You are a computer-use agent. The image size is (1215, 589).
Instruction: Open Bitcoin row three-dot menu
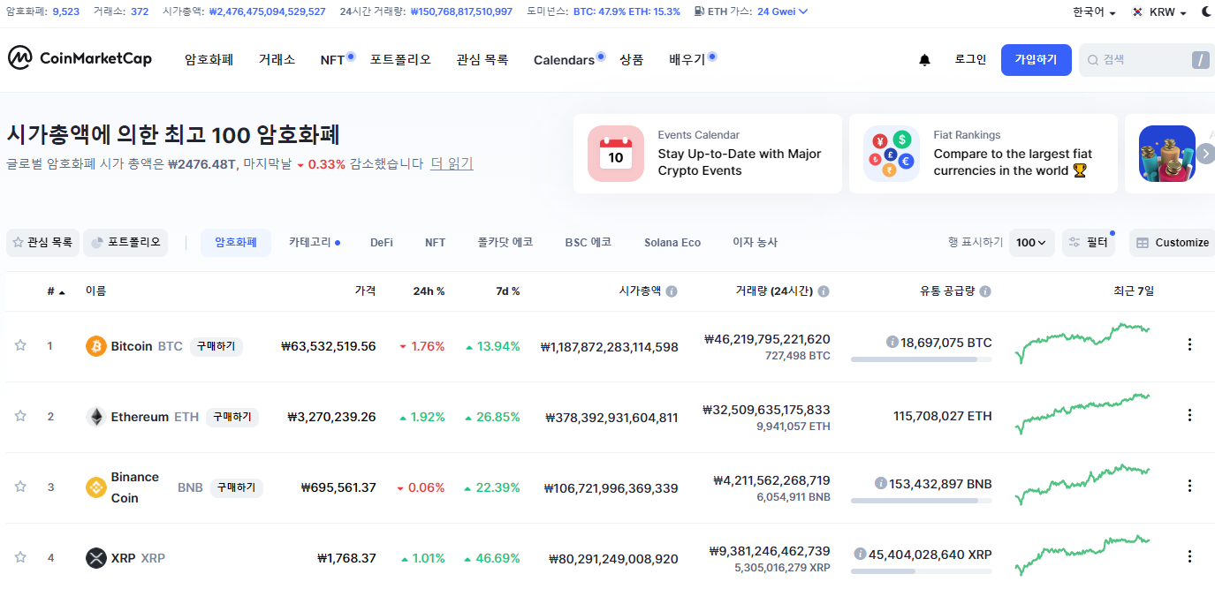coord(1189,344)
